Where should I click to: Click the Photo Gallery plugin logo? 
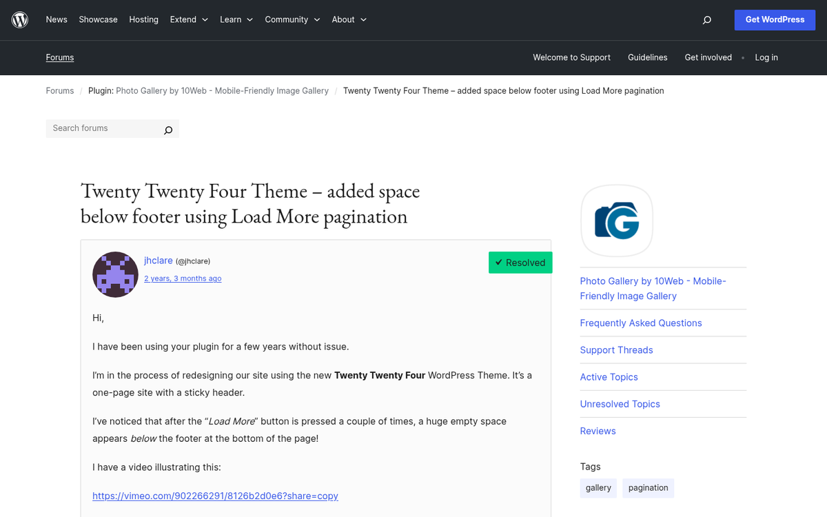click(x=616, y=221)
